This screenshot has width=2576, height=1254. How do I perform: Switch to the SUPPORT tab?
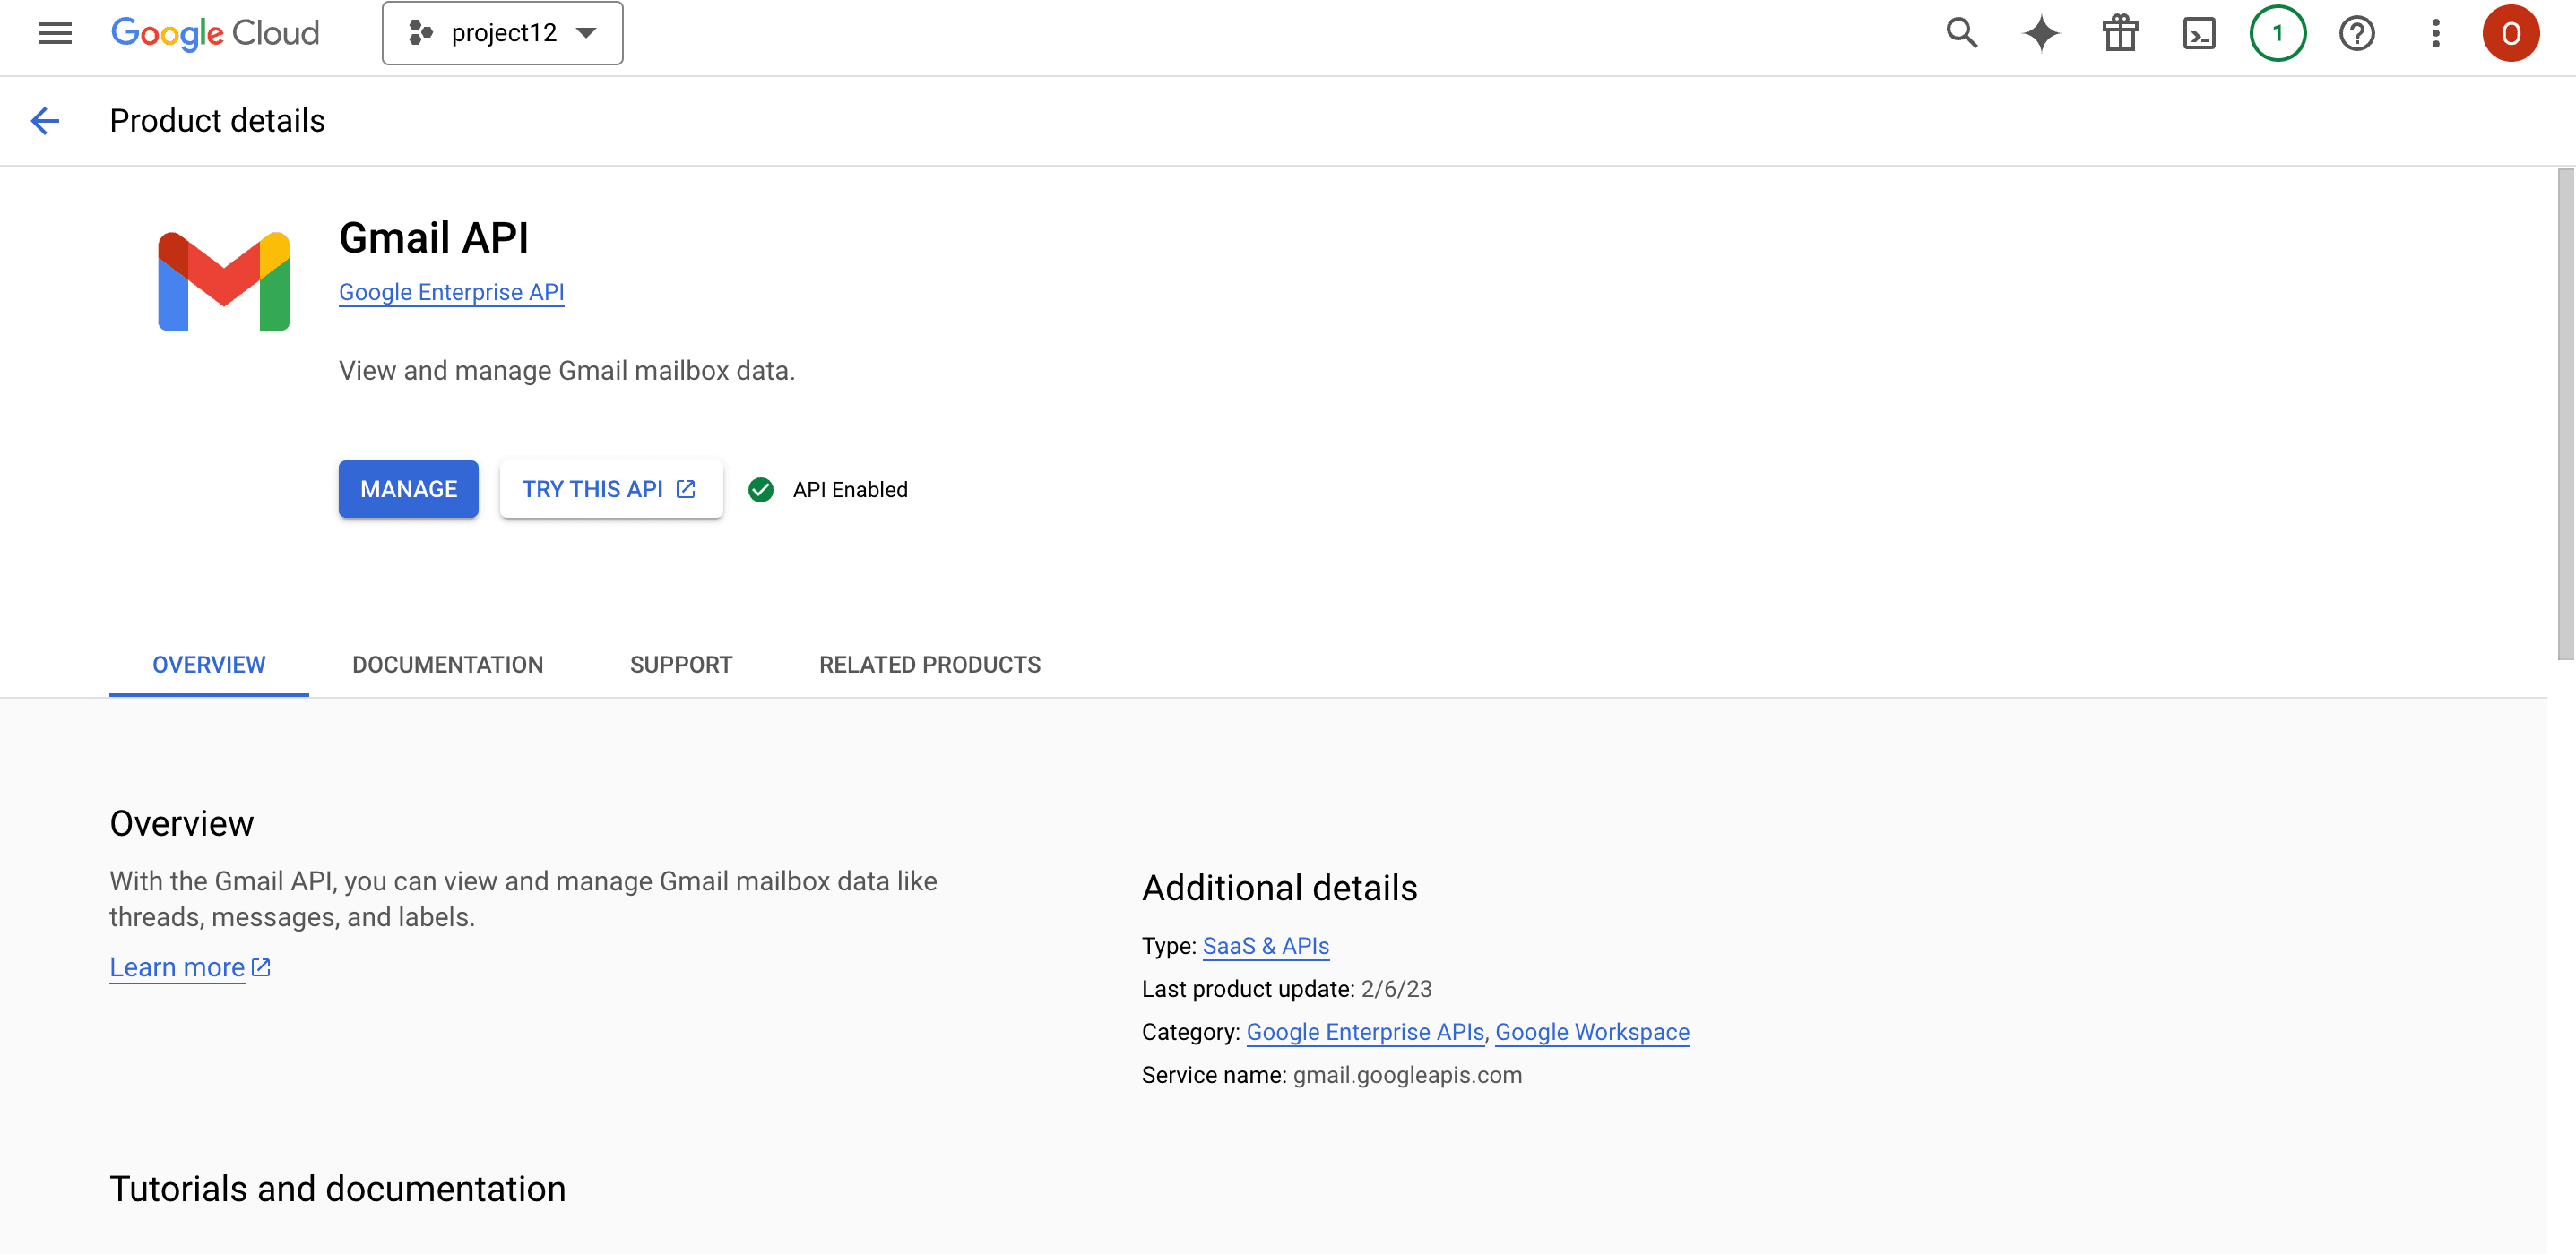coord(681,665)
